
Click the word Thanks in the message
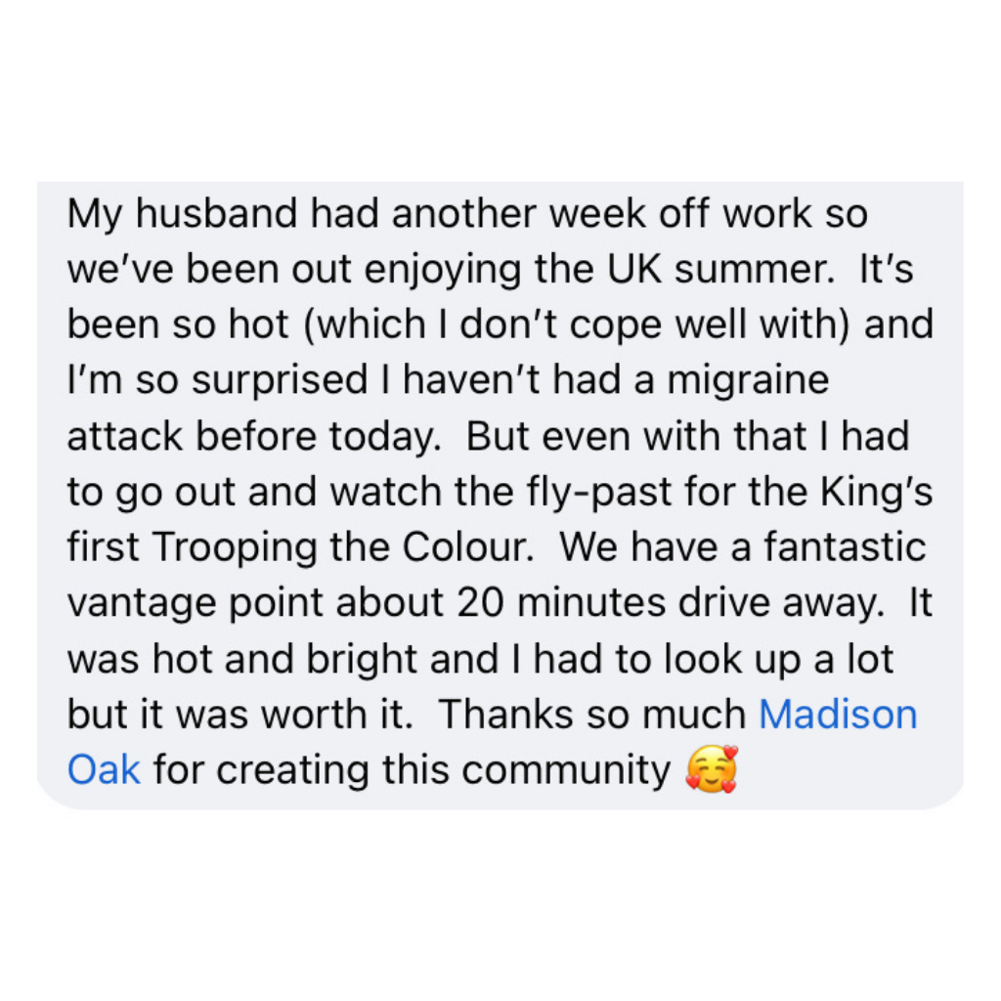[505, 714]
